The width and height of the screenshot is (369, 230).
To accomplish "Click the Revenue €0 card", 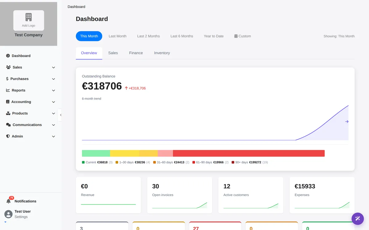I will point(108,195).
